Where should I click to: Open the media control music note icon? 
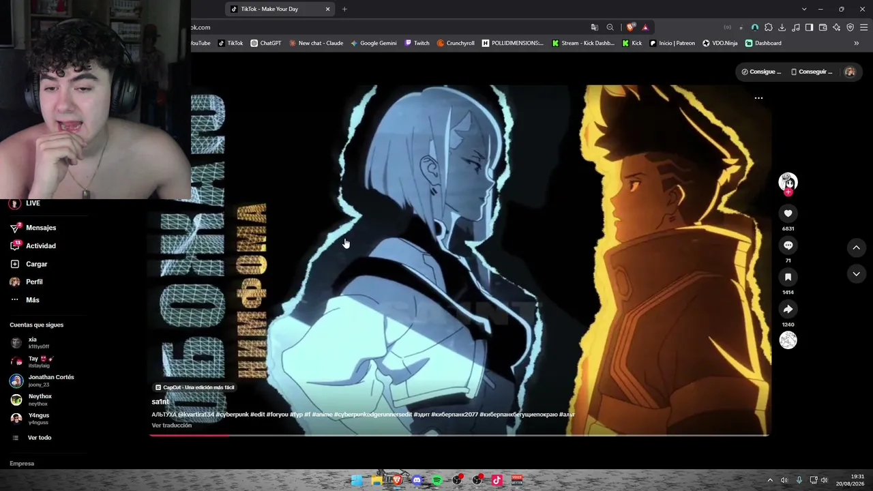tap(796, 27)
